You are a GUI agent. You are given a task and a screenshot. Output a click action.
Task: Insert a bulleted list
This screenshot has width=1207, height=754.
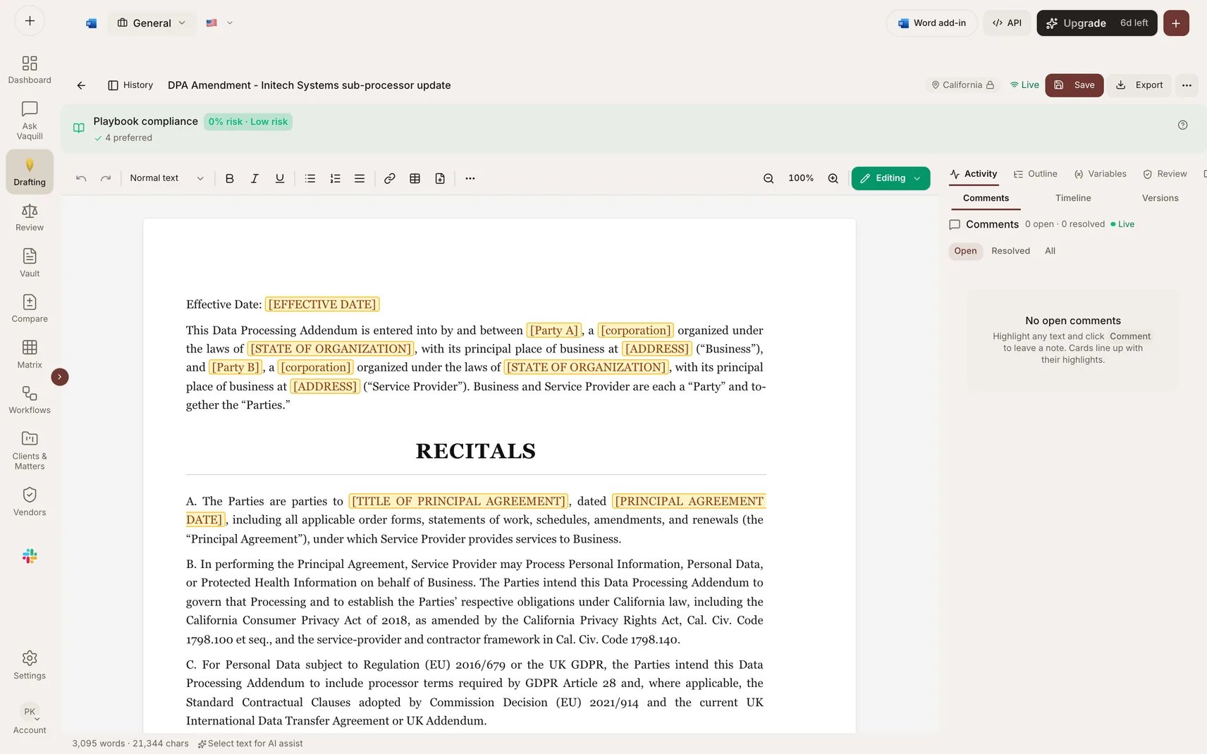click(x=310, y=178)
